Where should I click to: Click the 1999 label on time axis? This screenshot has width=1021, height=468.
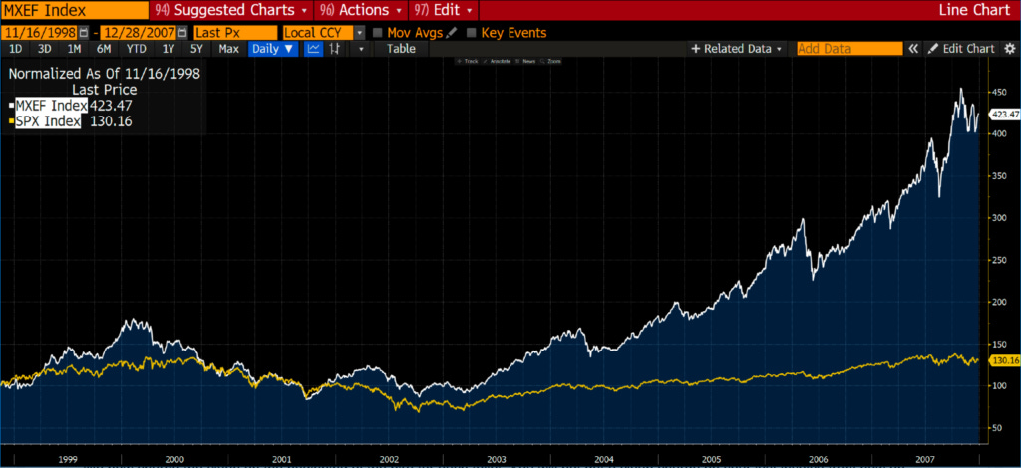pyautogui.click(x=68, y=458)
